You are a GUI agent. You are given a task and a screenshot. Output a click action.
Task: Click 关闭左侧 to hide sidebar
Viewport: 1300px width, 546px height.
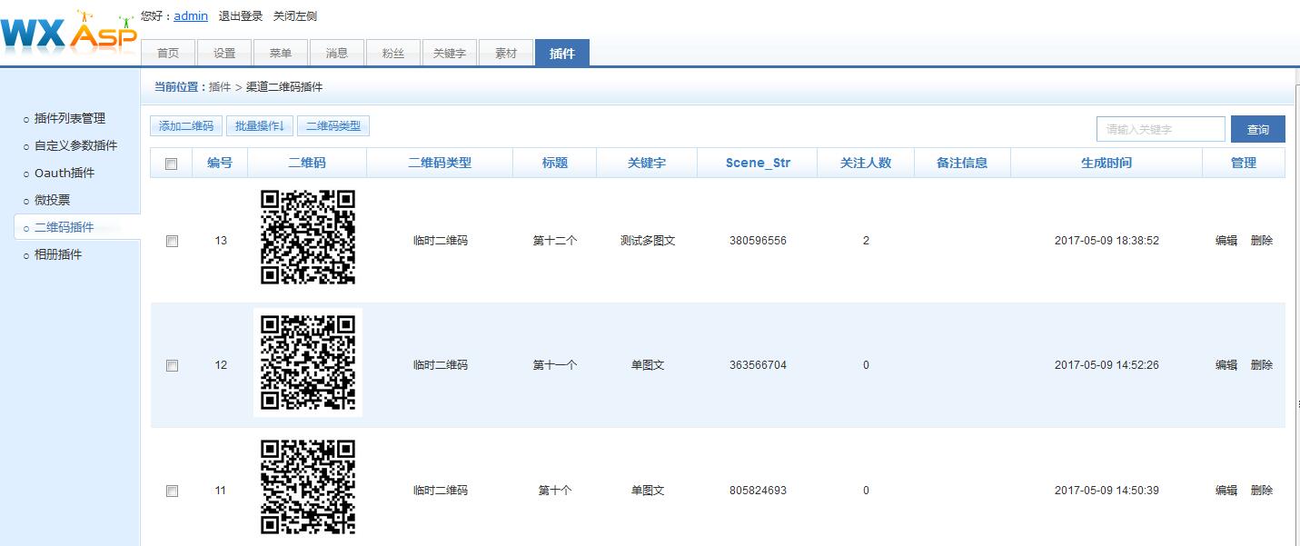(x=295, y=16)
